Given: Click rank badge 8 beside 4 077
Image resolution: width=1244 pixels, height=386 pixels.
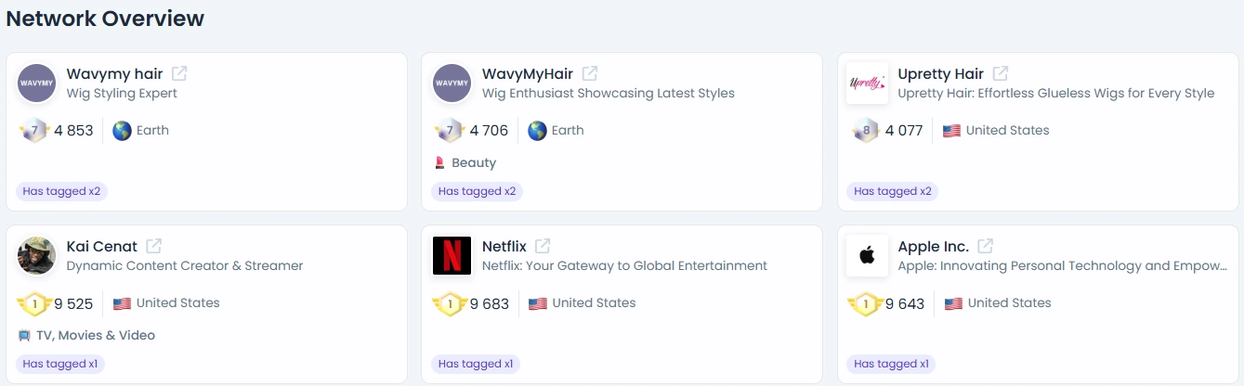Looking at the screenshot, I should coord(866,131).
